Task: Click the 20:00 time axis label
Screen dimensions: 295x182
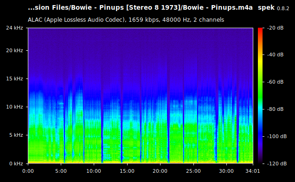Action: (160, 171)
